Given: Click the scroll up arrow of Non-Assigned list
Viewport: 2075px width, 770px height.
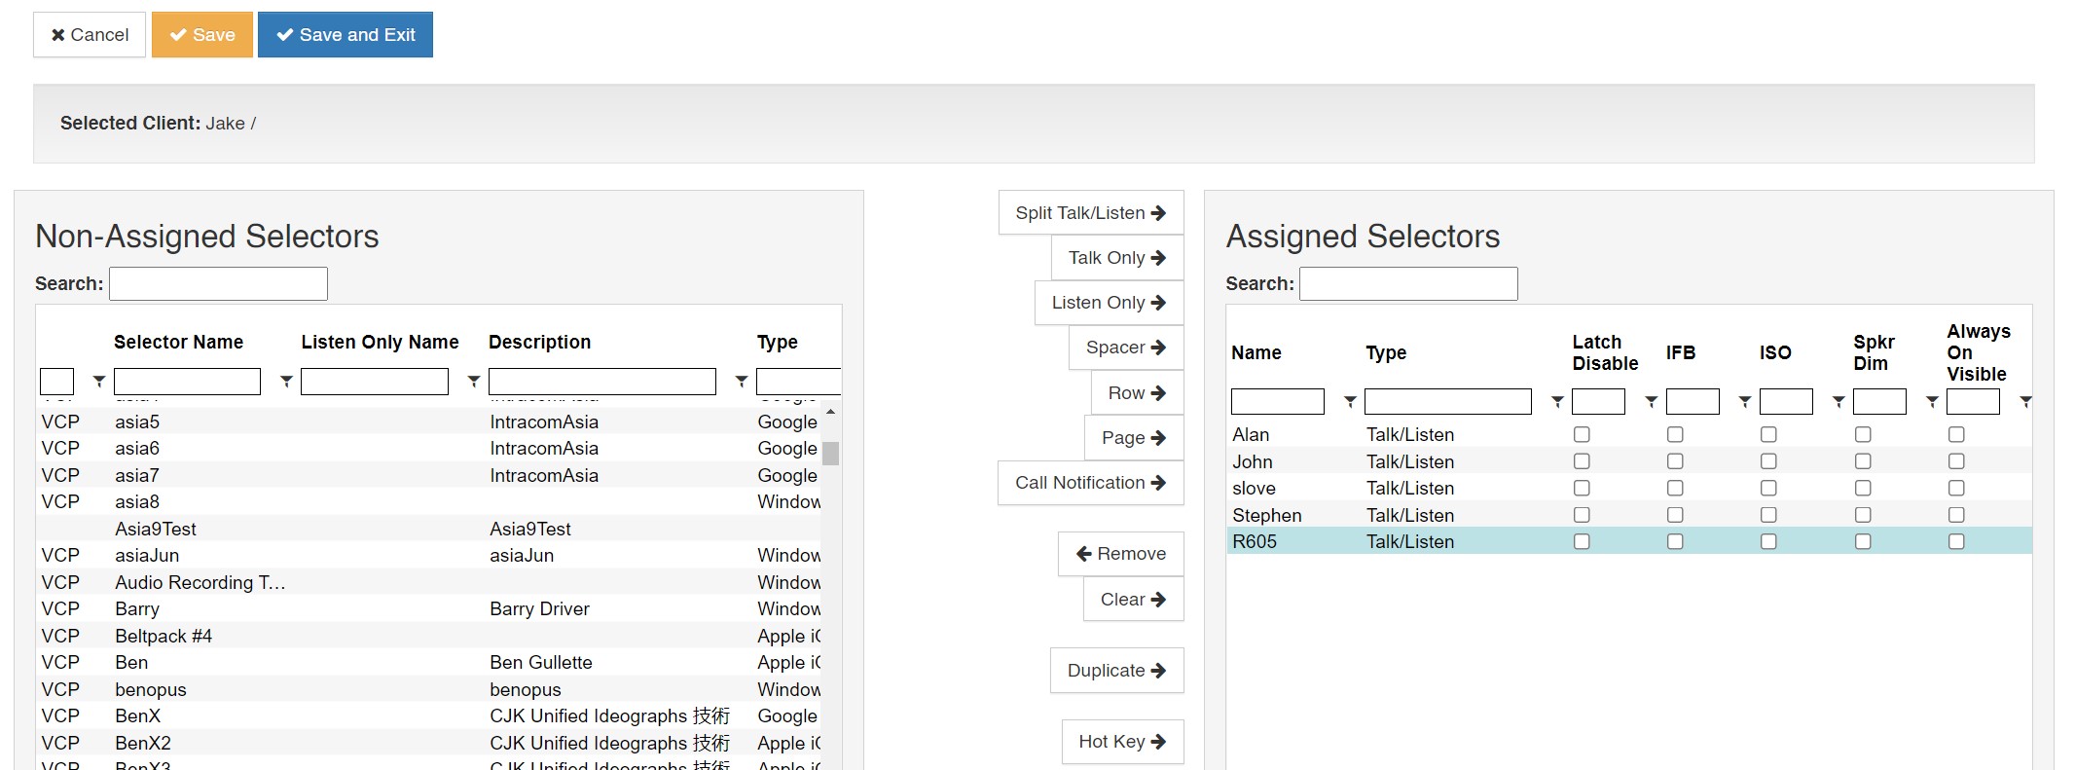Looking at the screenshot, I should pos(830,412).
